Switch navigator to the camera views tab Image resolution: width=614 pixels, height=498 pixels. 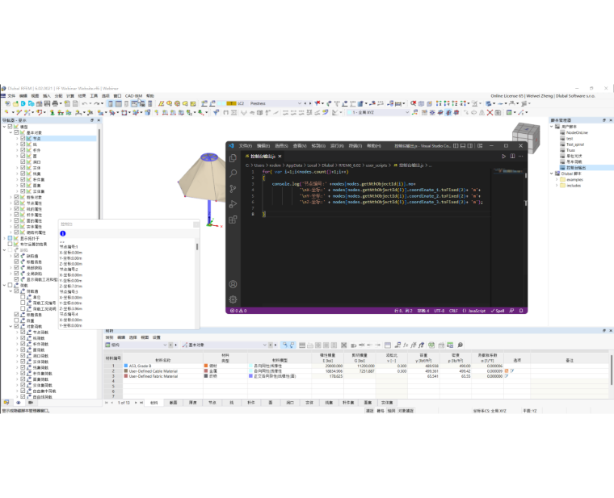tap(31, 402)
